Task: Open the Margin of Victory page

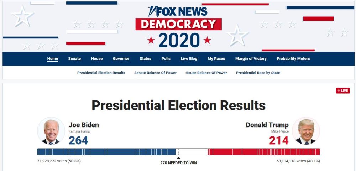Action: (251, 59)
